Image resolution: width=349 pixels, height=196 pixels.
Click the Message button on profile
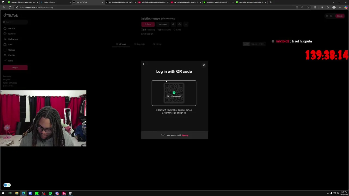tap(163, 24)
